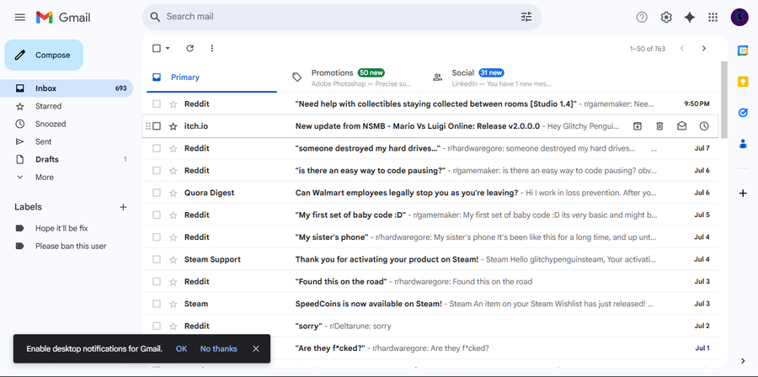Open the Snoozed folder

coord(67,124)
